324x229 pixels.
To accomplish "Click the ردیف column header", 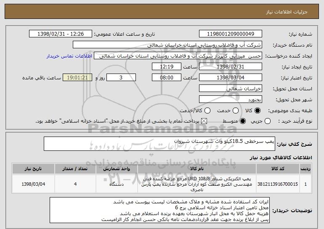I will tap(305, 169).
